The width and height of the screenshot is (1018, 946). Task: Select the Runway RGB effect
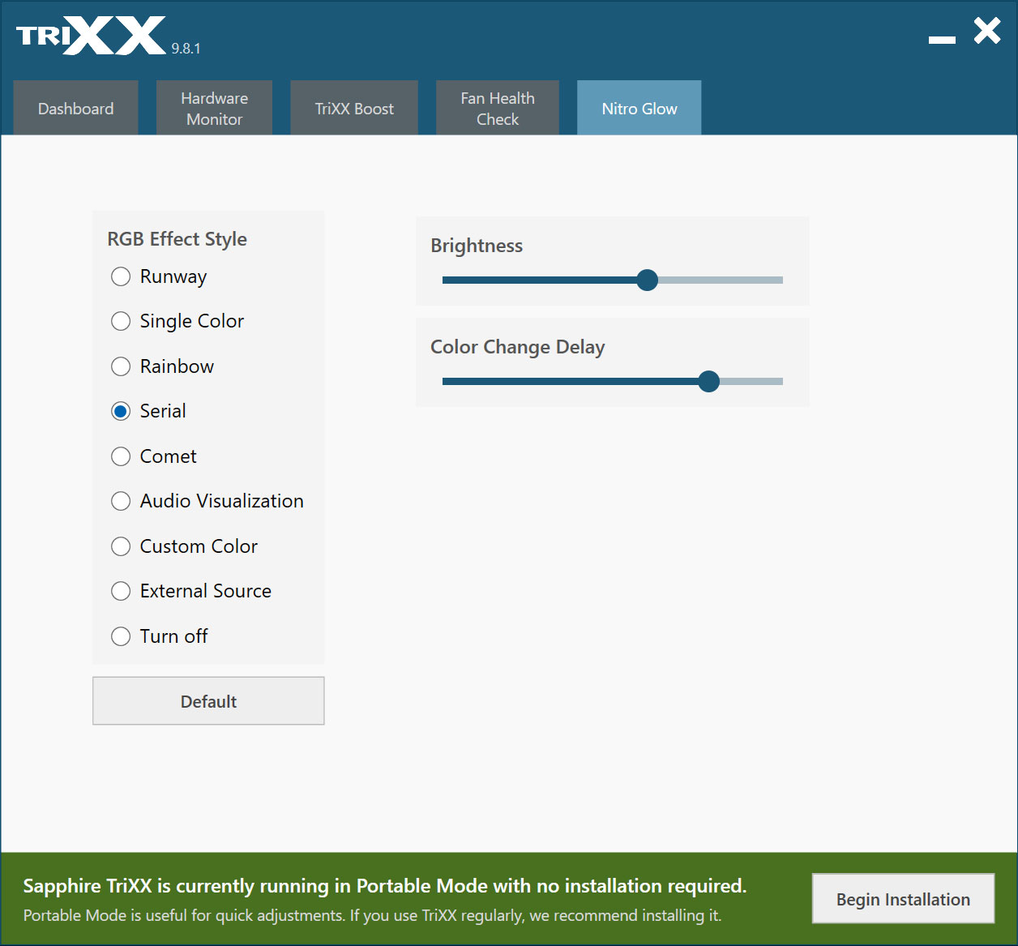[121, 276]
